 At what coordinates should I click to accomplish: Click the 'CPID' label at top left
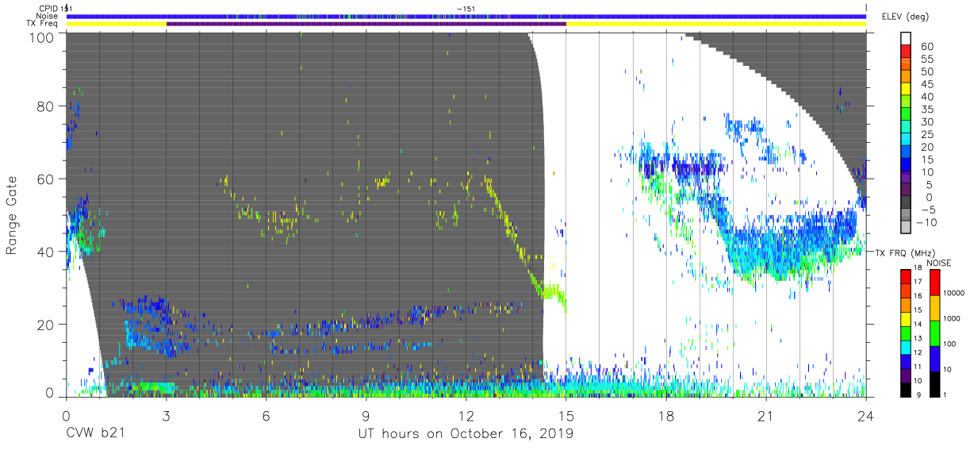point(49,8)
